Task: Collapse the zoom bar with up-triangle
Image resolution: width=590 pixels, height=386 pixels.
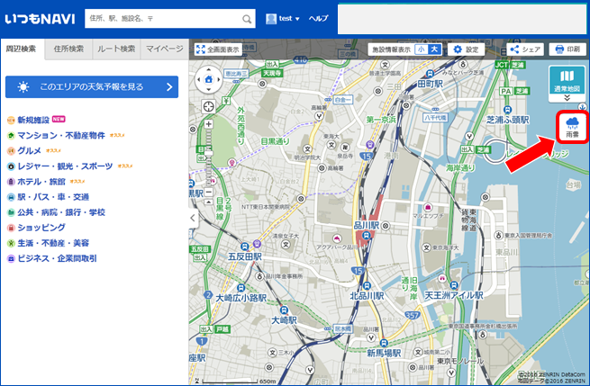Action: click(x=208, y=202)
